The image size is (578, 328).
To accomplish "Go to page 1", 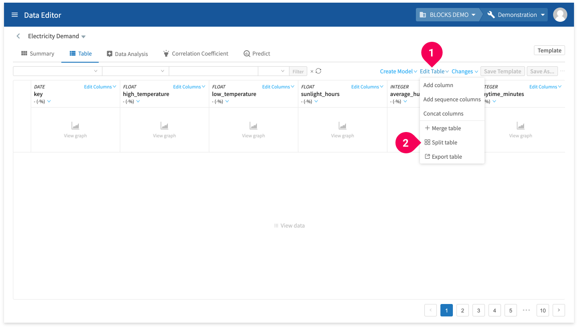I will (447, 310).
